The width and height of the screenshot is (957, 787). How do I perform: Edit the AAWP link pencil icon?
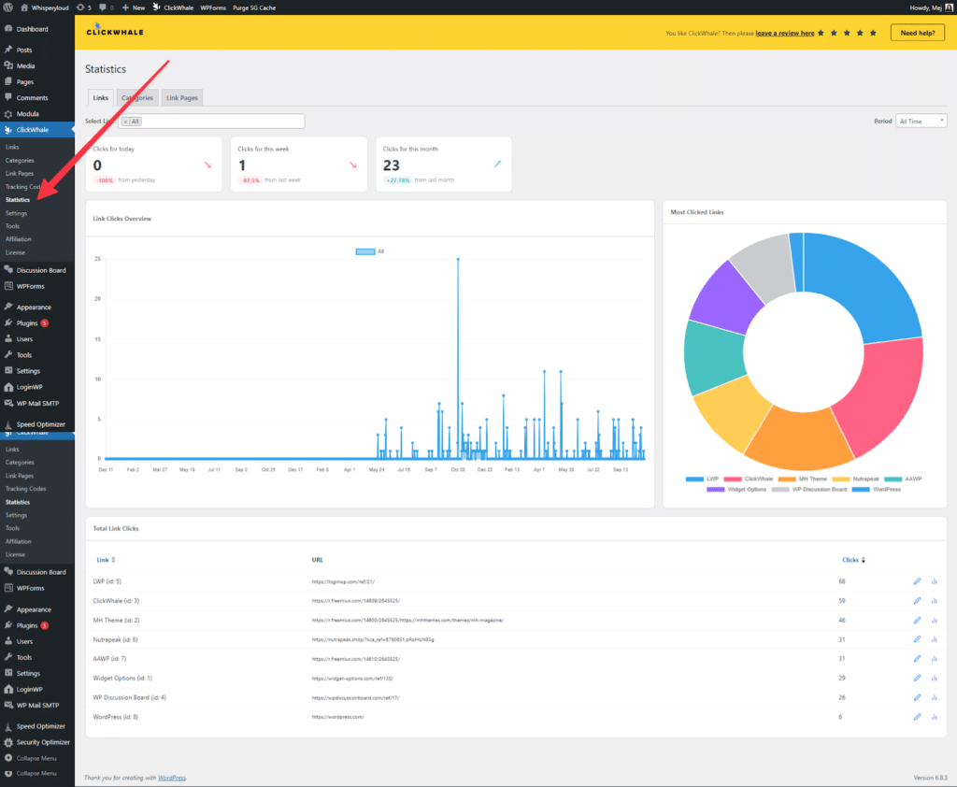[917, 659]
